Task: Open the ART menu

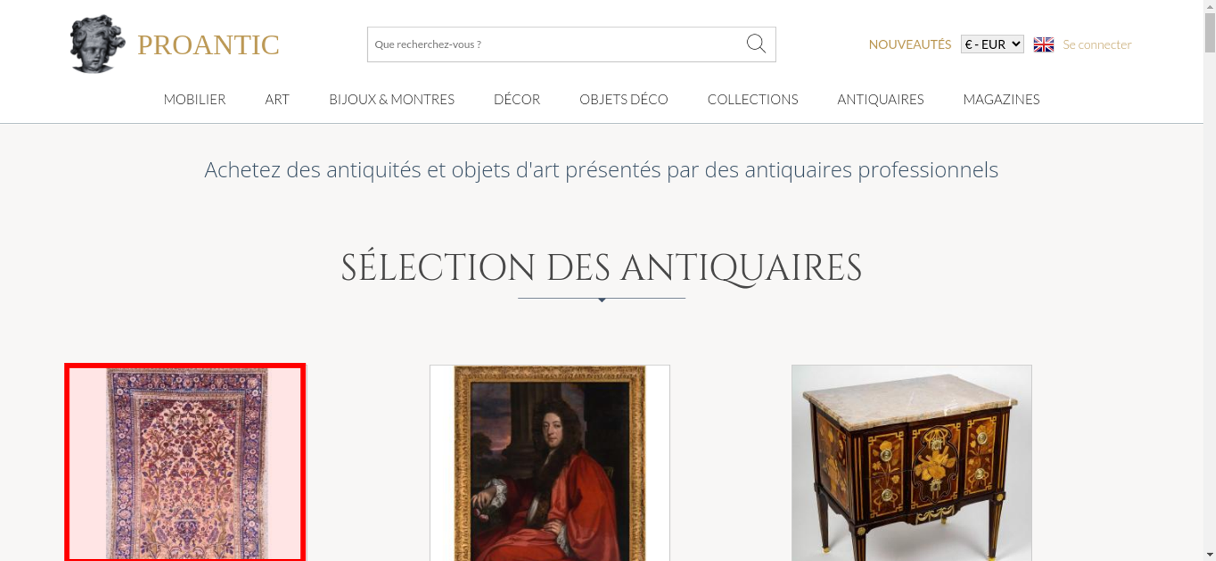Action: [x=277, y=99]
